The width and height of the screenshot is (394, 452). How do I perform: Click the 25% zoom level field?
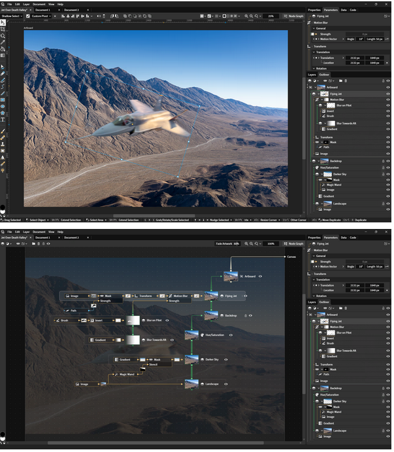point(270,16)
